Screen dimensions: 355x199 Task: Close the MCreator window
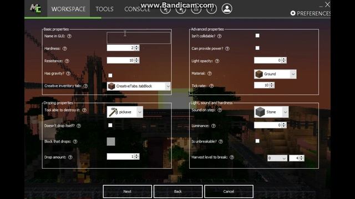[x=327, y=4]
